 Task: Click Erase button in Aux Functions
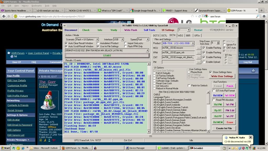(230, 122)
